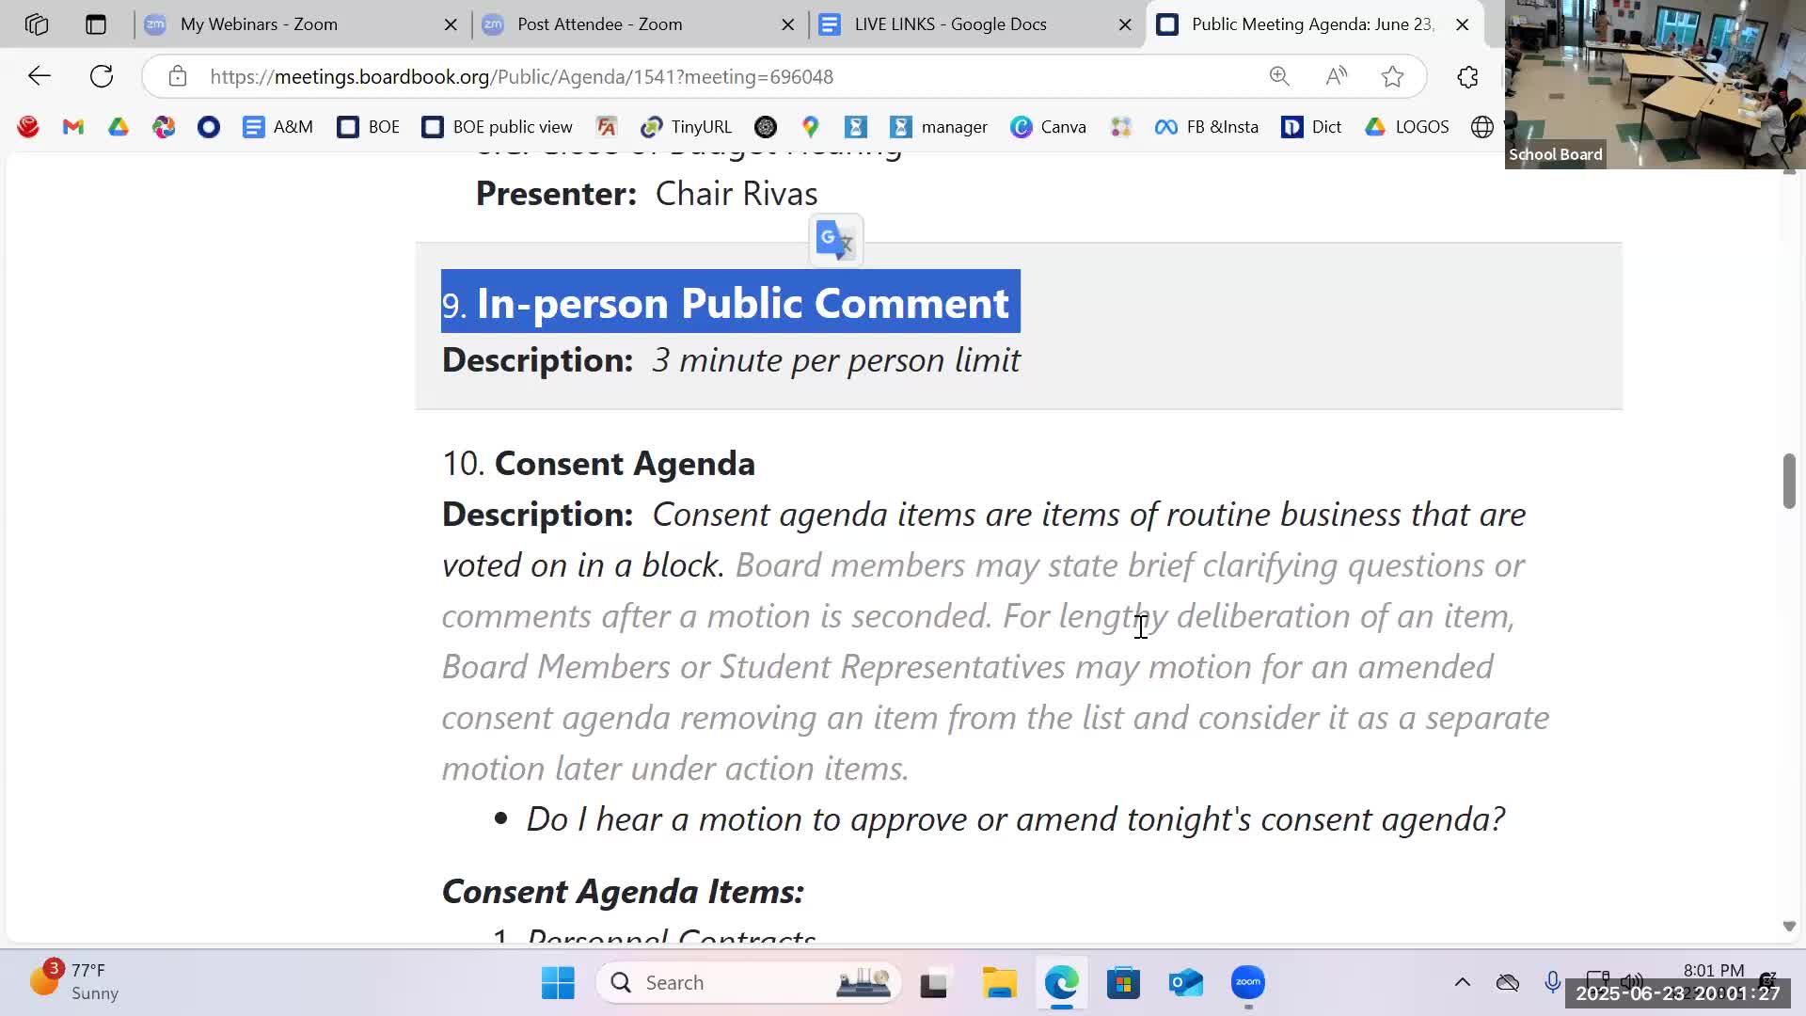Reload the current page
This screenshot has width=1806, height=1016.
tap(102, 76)
